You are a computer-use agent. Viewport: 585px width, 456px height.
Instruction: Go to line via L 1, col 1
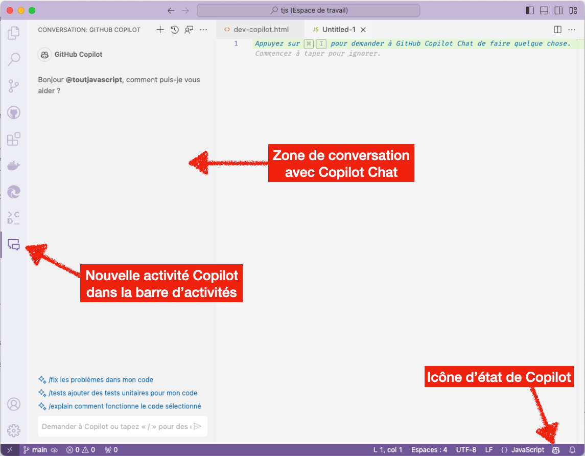pos(388,450)
